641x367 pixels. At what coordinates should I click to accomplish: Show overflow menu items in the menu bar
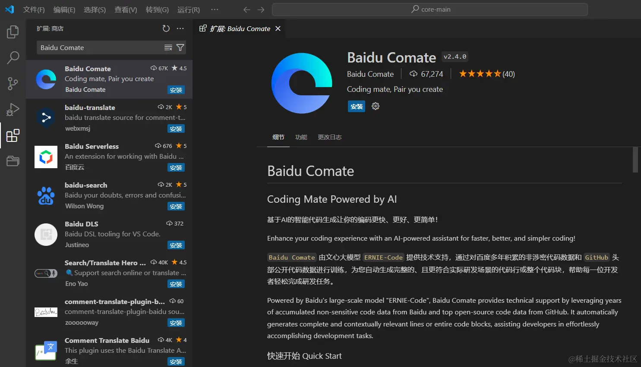click(215, 9)
